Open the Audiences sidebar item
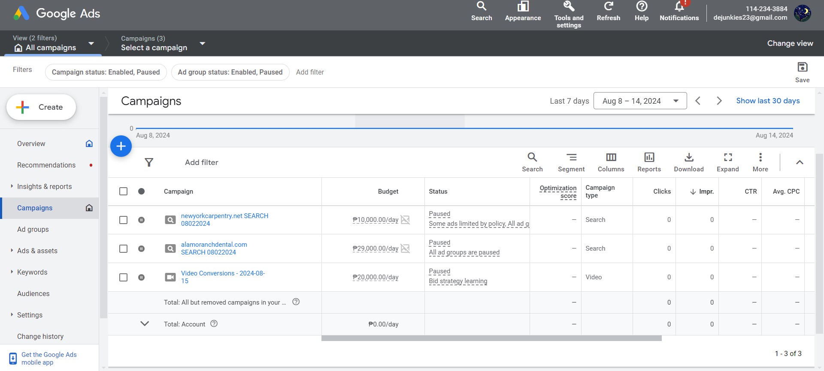Viewport: 824px width, 371px height. [33, 293]
